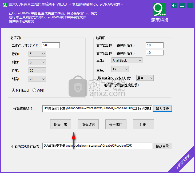
Task: Click the 生成的CDR保存位置 path field
Action: (x=97, y=146)
